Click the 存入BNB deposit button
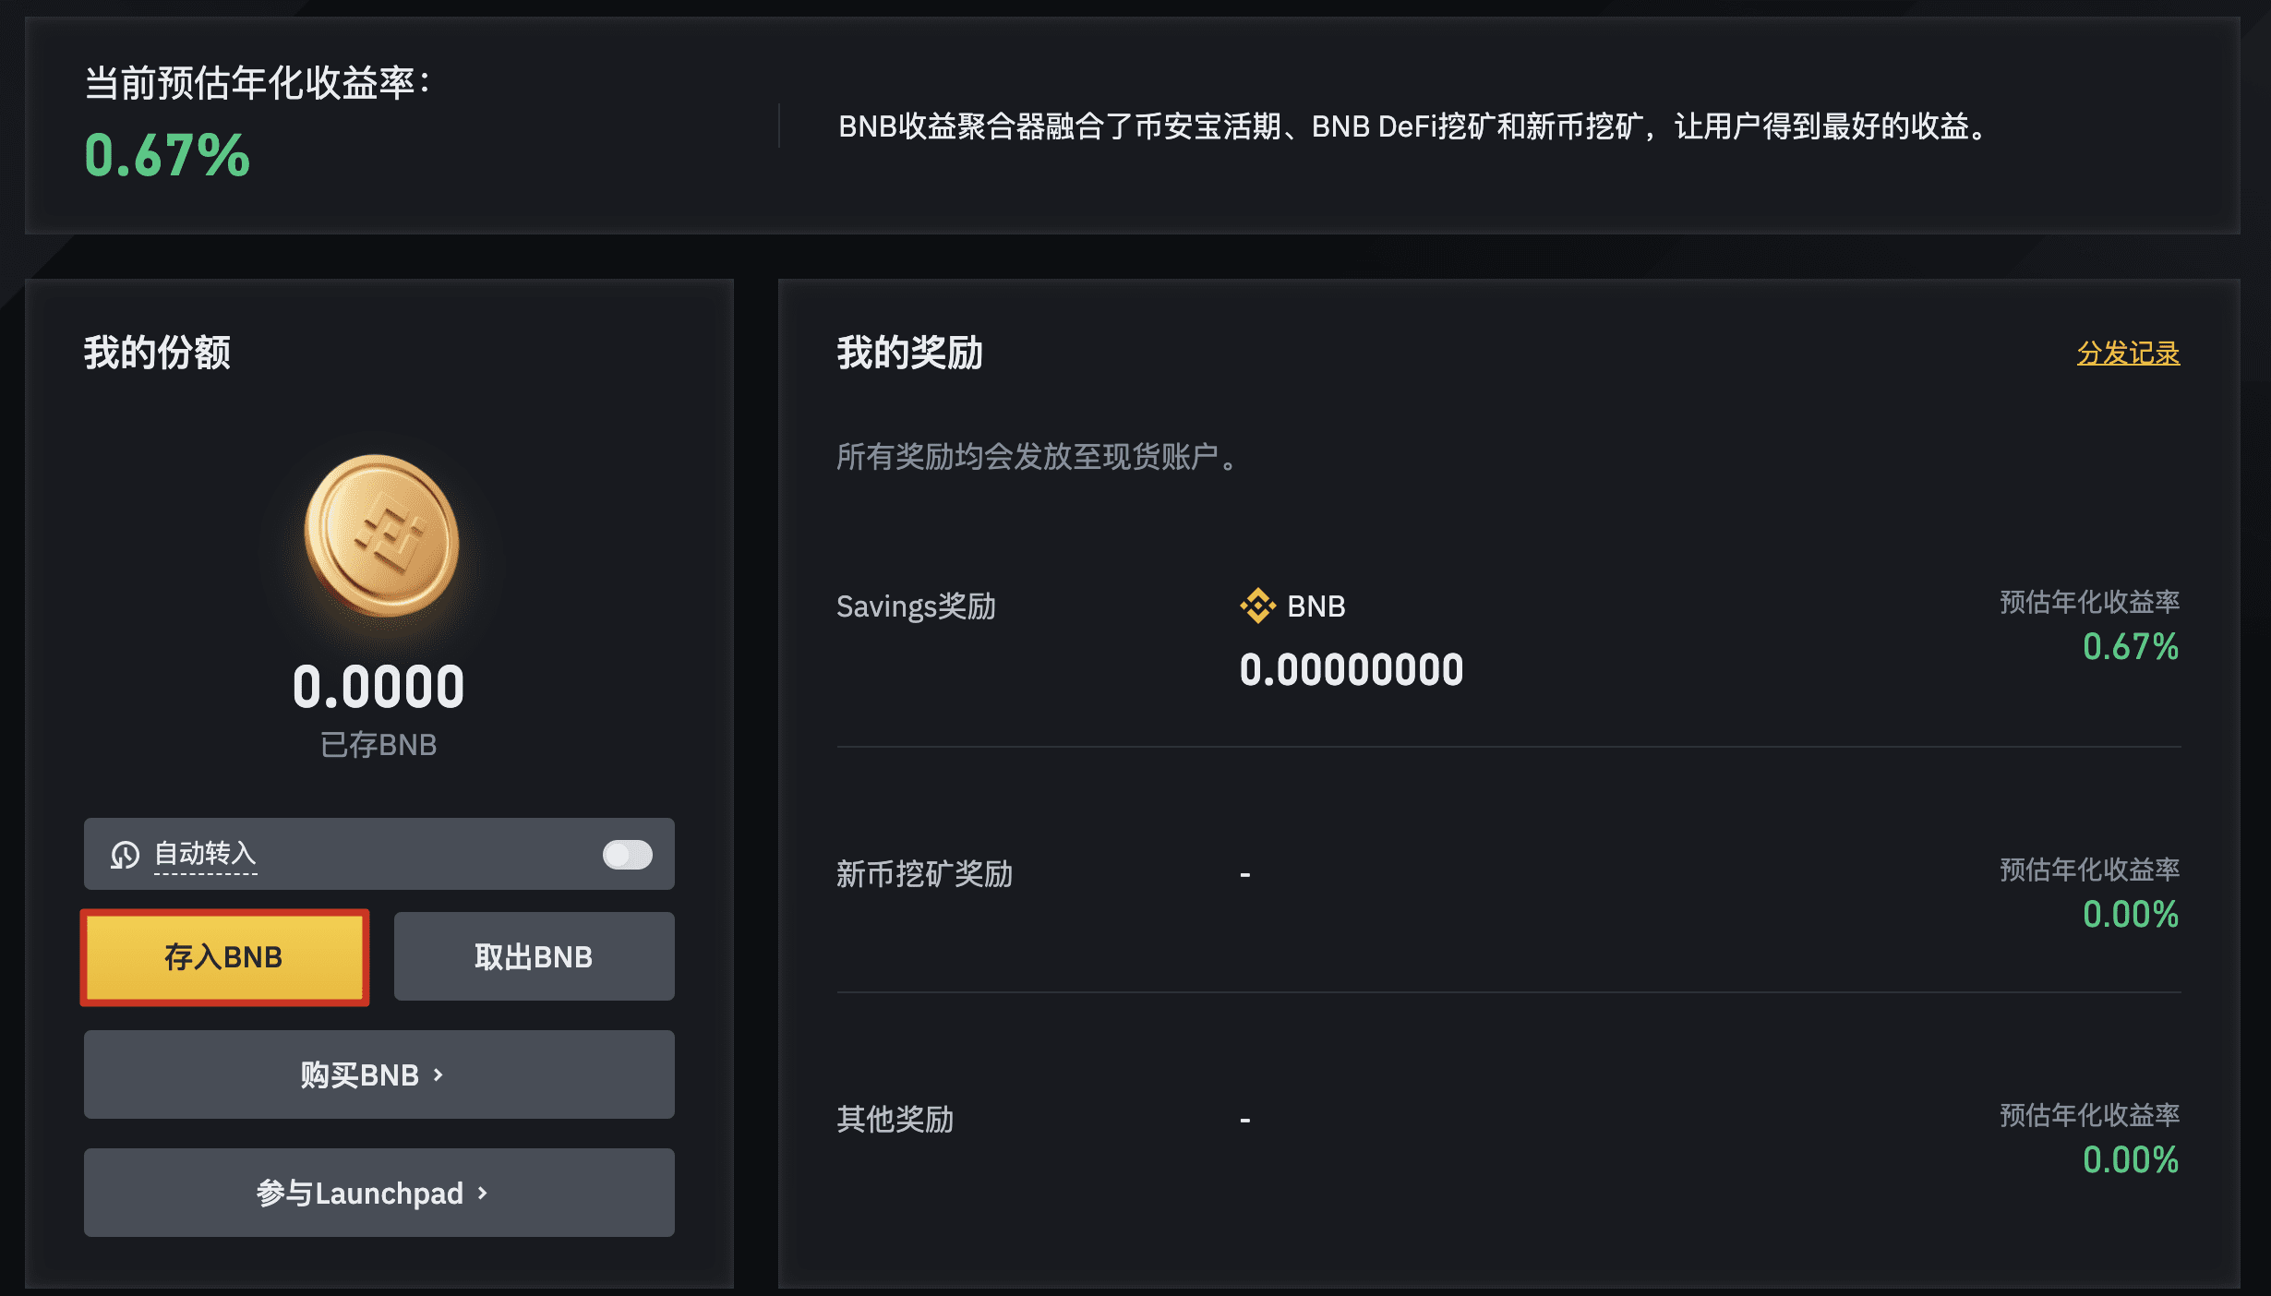The height and width of the screenshot is (1296, 2271). click(x=224, y=957)
